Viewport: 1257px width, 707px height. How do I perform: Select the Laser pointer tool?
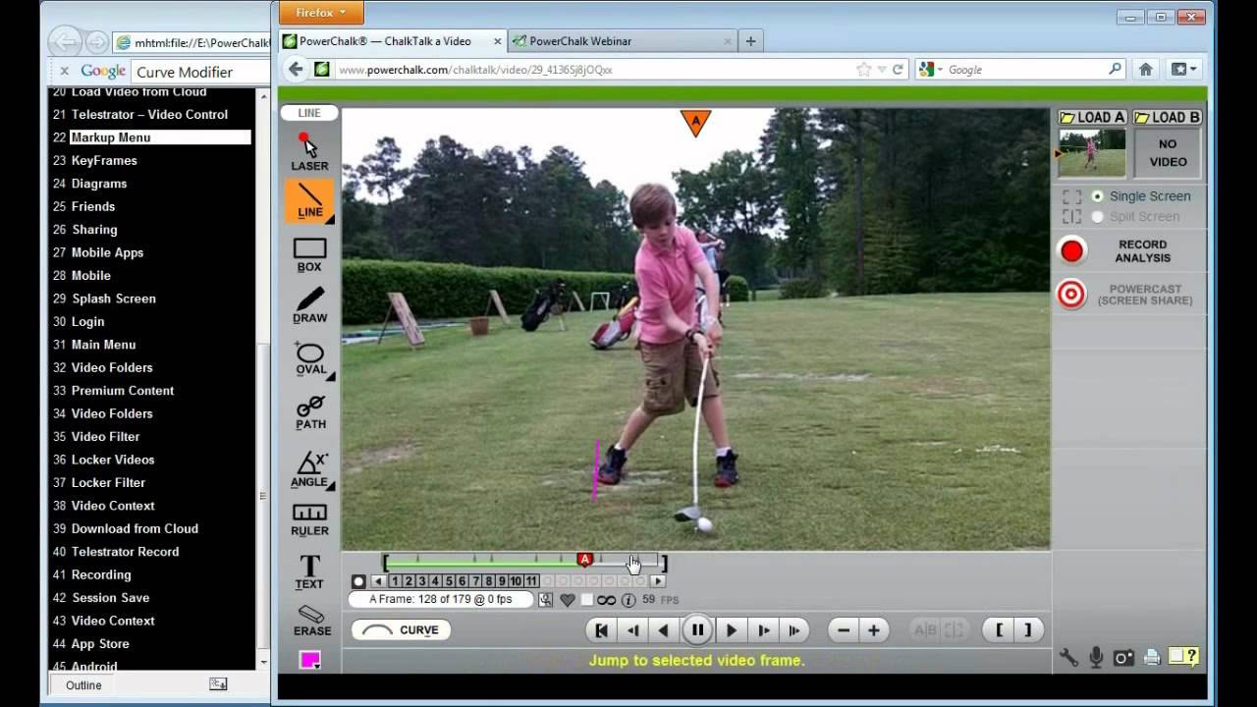[x=309, y=151]
